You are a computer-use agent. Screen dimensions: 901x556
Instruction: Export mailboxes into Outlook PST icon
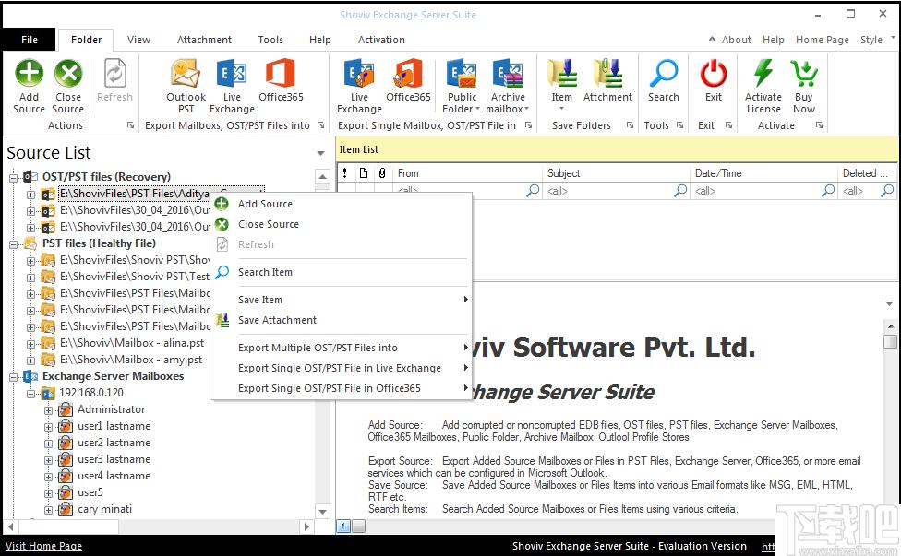186,74
